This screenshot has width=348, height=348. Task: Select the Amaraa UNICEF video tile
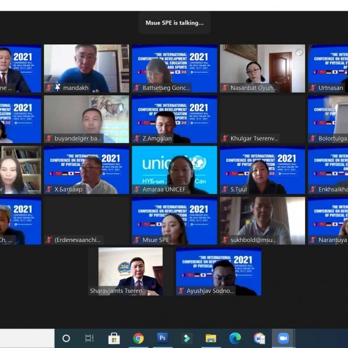(x=175, y=170)
